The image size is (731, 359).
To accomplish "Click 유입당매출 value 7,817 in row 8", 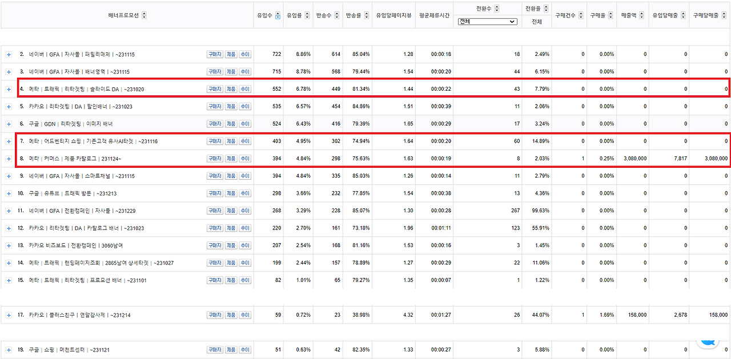I will point(680,159).
